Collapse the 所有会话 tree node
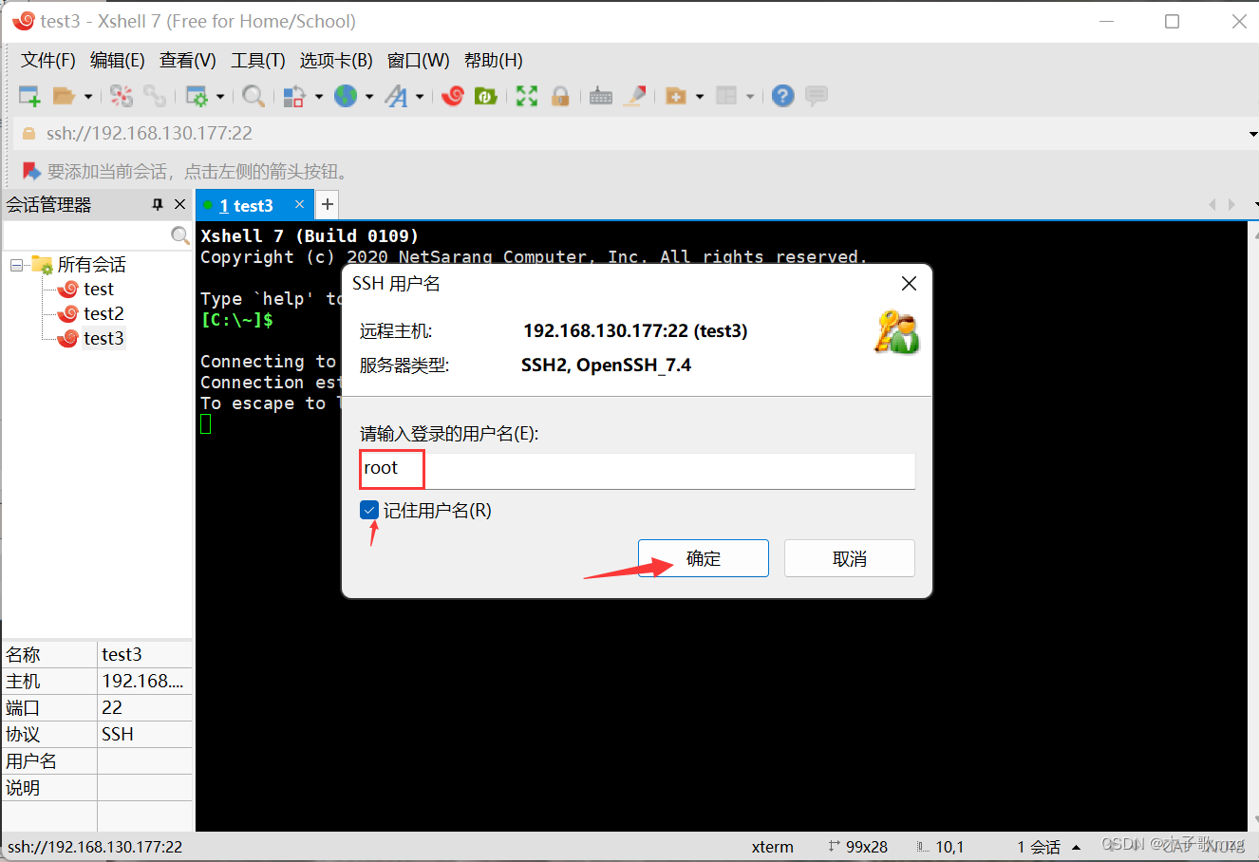Viewport: 1259px width, 862px height. coord(17,265)
